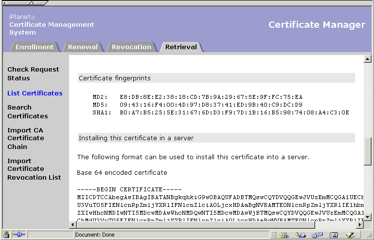Click the horizontal scrollbar thumb
Viewport: 374px width, 240px height.
click(196, 224)
